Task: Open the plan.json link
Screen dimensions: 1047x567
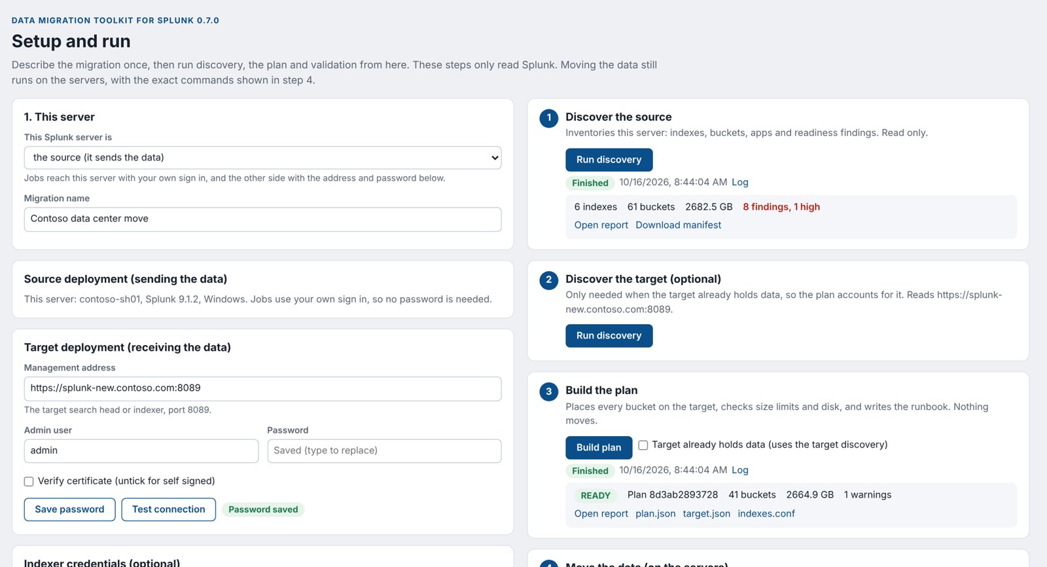Action: pyautogui.click(x=655, y=514)
